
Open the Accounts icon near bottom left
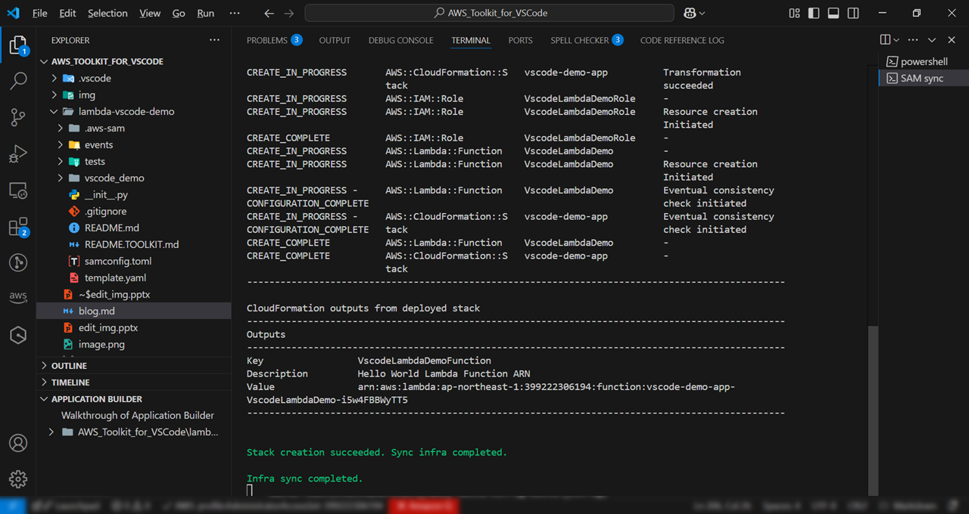click(x=18, y=443)
